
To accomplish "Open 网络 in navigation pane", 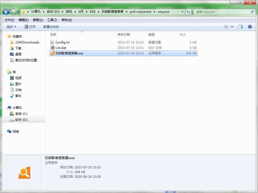I will (16, 132).
